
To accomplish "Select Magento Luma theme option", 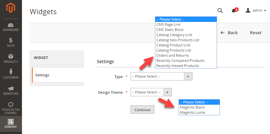I will point(192,112).
